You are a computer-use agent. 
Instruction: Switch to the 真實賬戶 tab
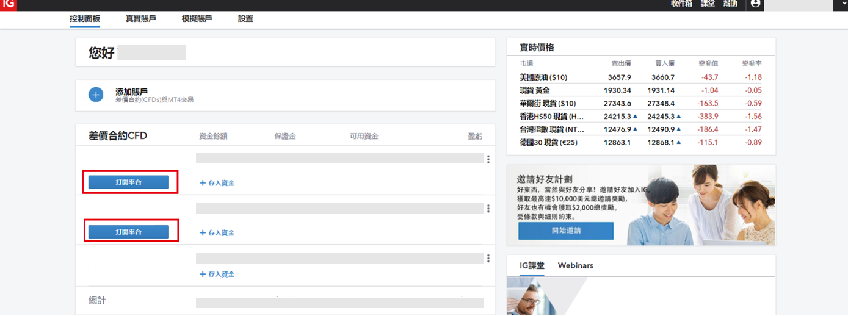[x=141, y=19]
